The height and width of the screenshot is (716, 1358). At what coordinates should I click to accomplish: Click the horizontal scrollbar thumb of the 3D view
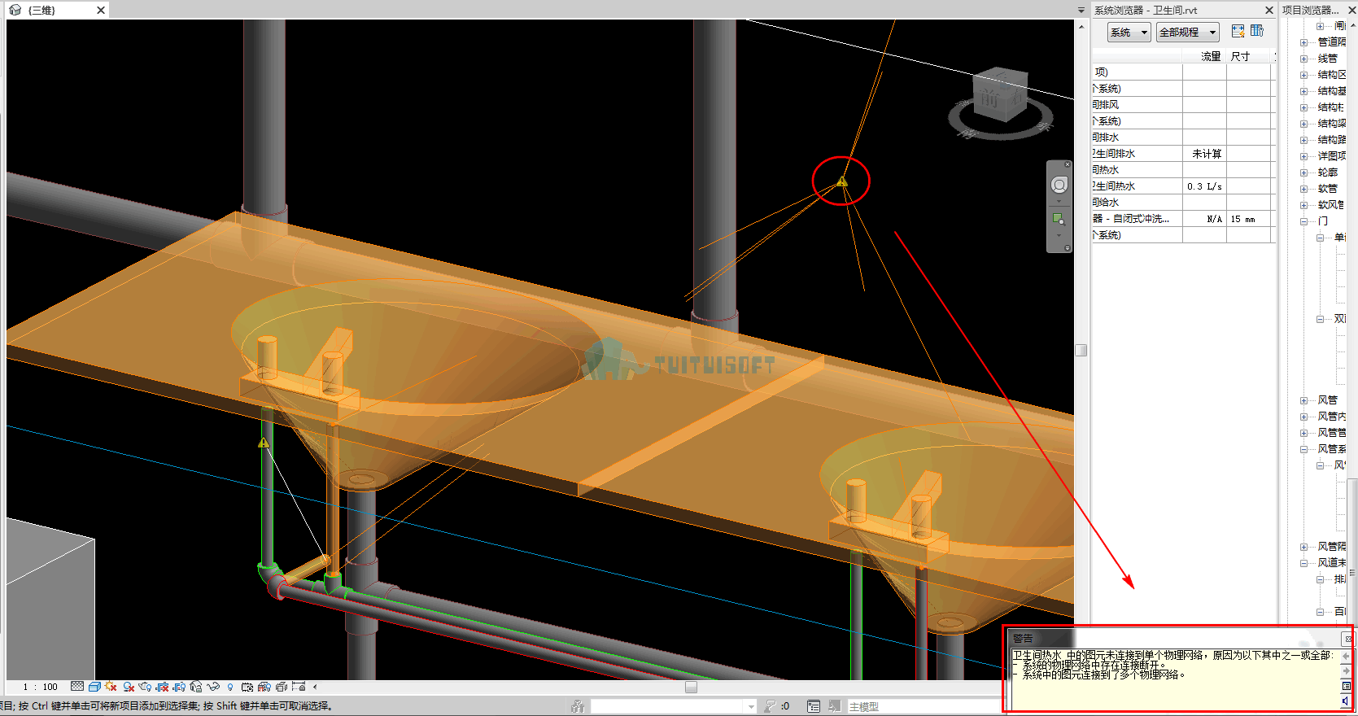click(691, 687)
